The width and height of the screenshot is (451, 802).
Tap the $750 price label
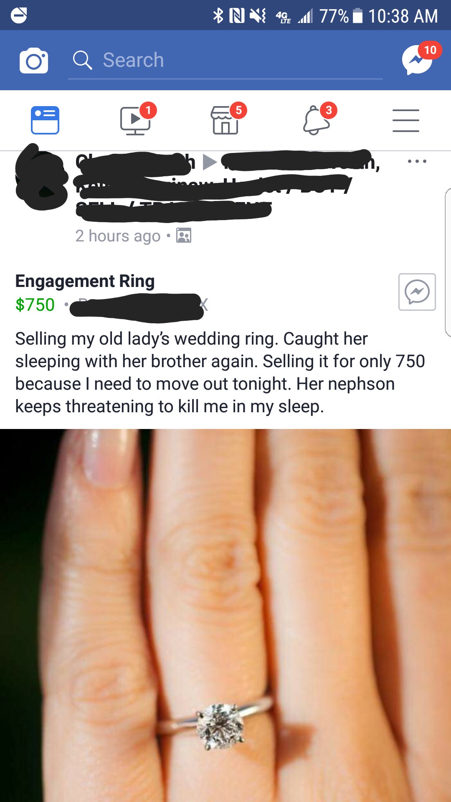[35, 305]
